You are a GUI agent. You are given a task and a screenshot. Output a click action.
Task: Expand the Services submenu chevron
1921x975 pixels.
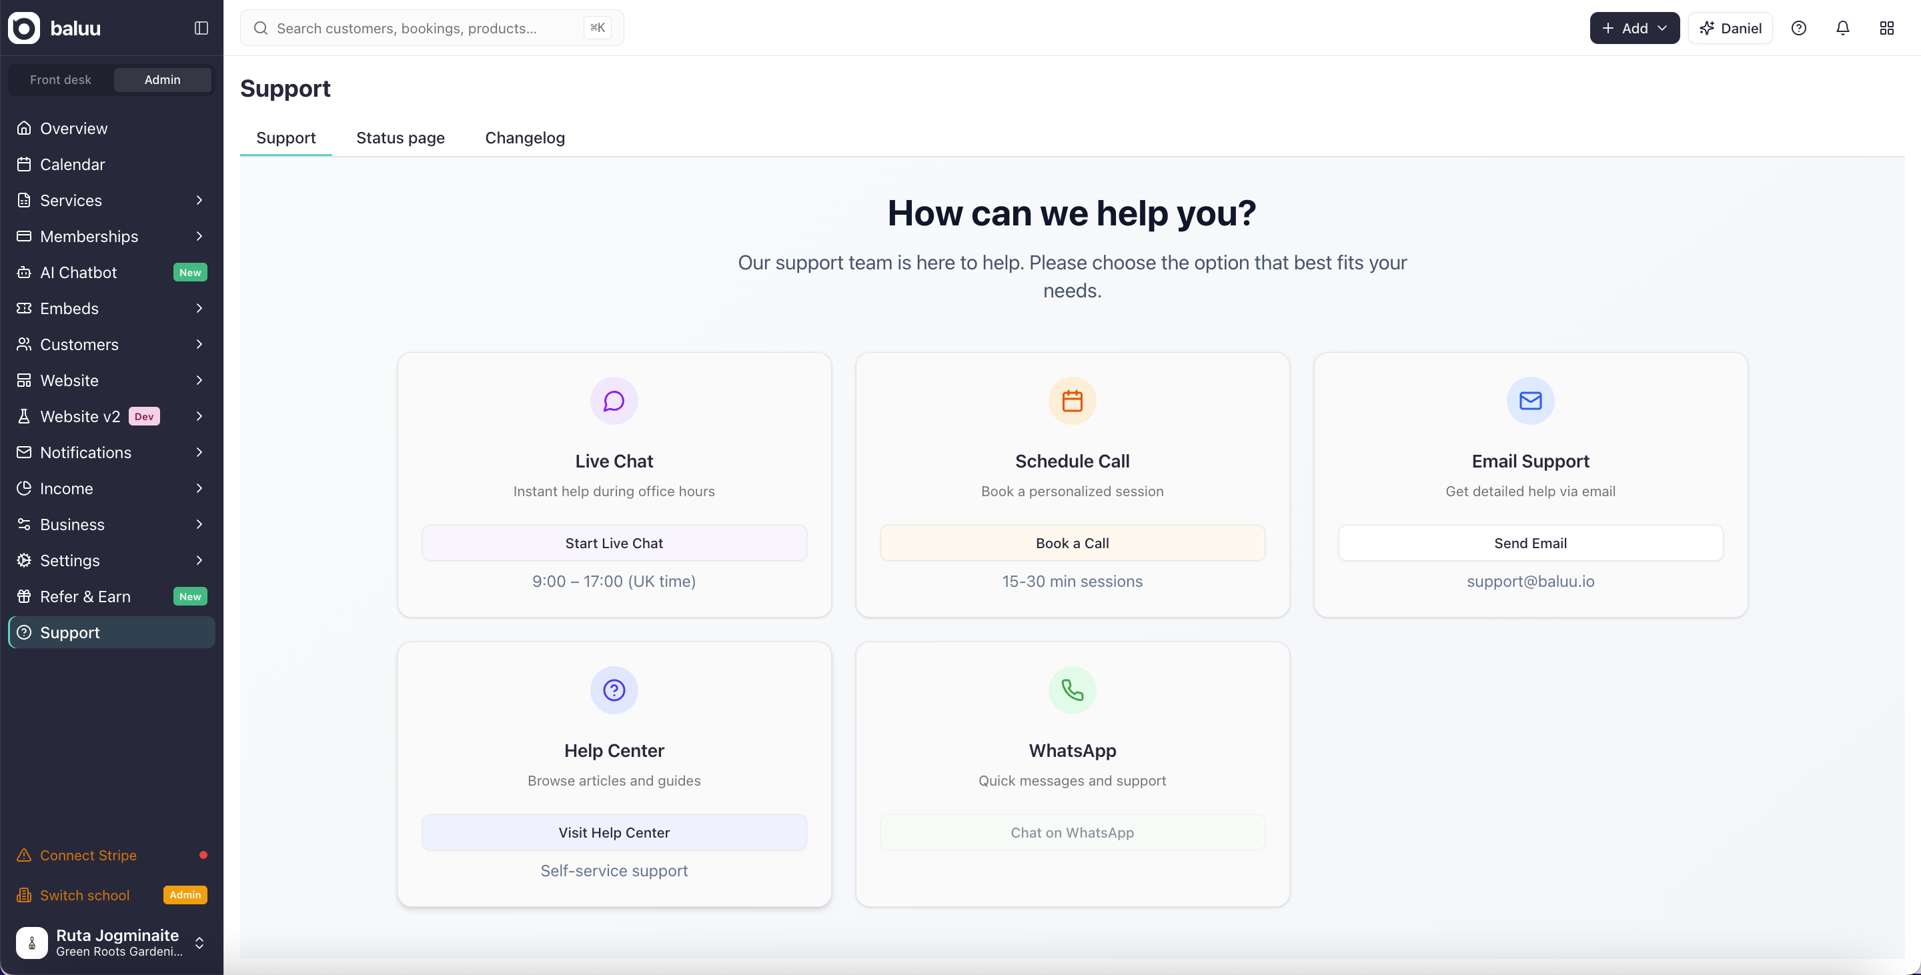[x=199, y=201]
